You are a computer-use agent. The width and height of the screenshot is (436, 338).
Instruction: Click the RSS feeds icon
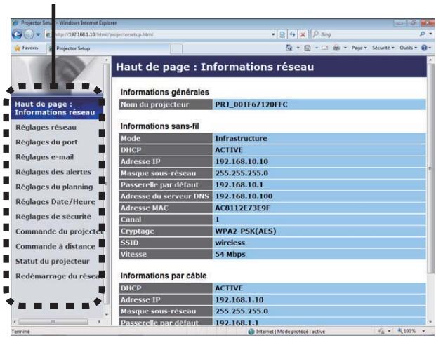click(308, 48)
